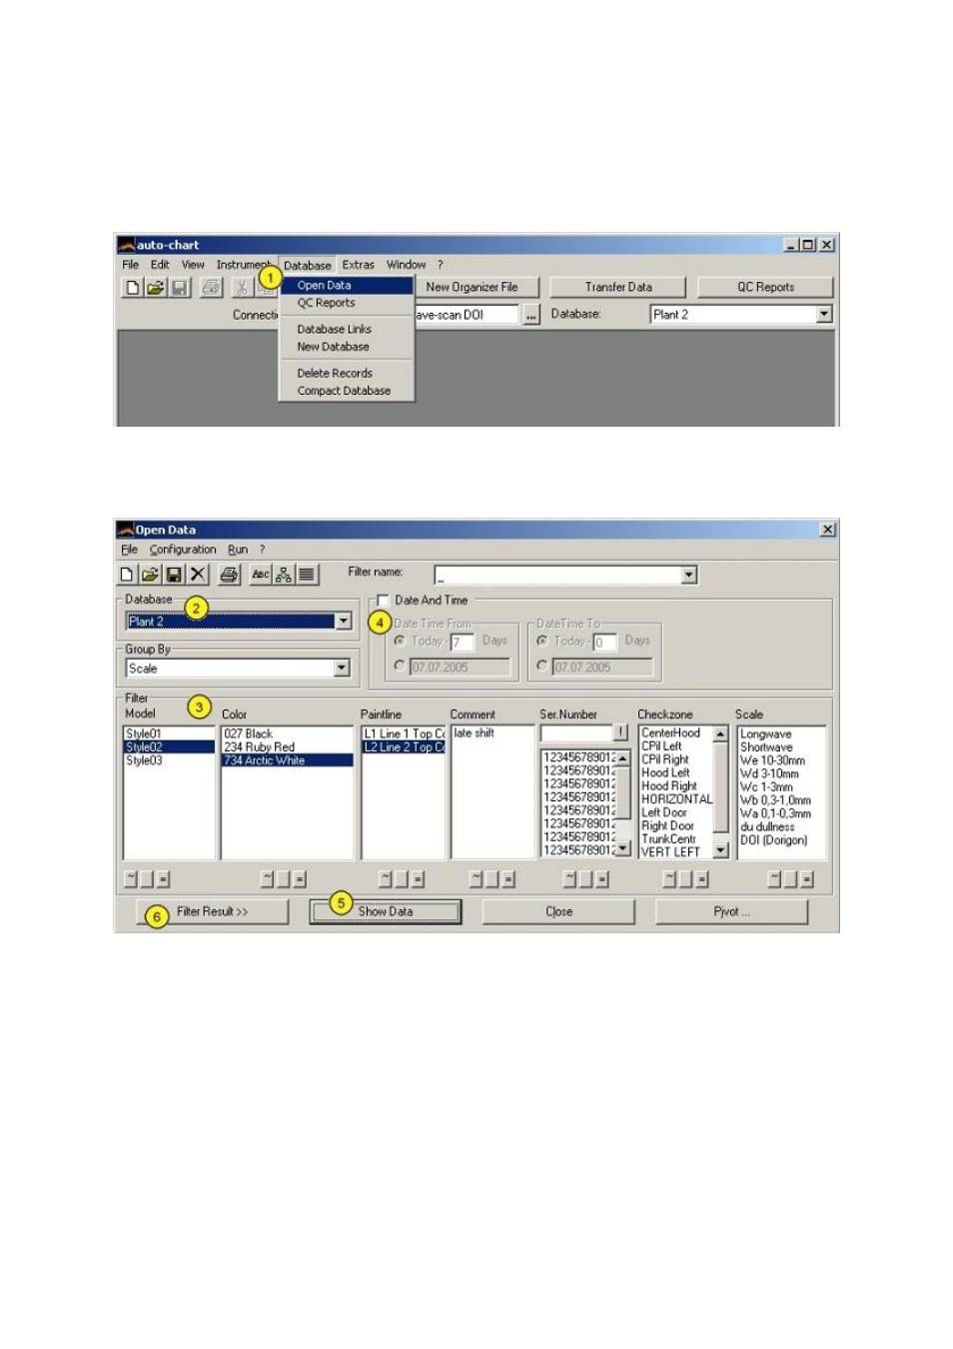Select Today radio in Date Time From
Image resolution: width=953 pixels, height=1349 pixels.
[400, 641]
